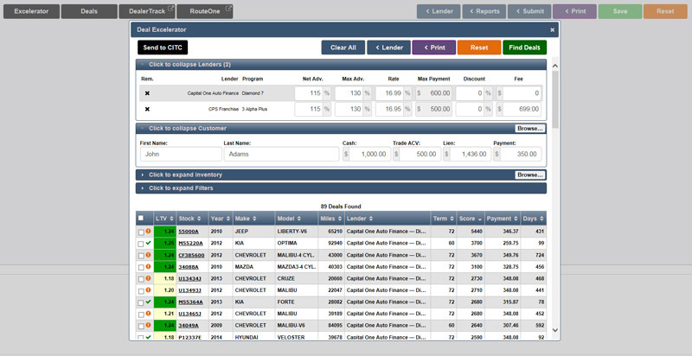The image size is (692, 356).
Task: Expand the Inventory section
Action: (x=185, y=175)
